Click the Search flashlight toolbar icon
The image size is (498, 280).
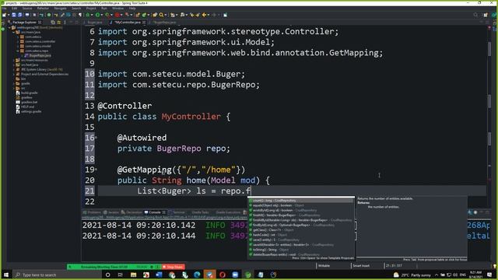click(x=161, y=15)
